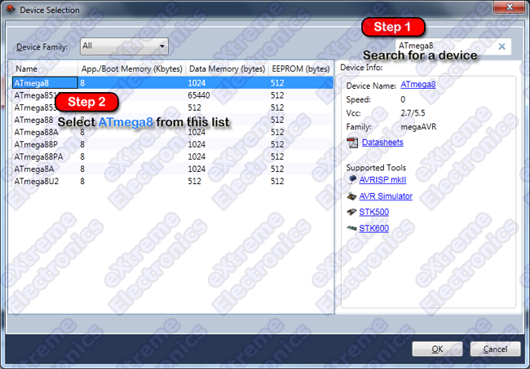This screenshot has height=369, width=530.
Task: Open the AVRISP mkII link
Action: 382,179
